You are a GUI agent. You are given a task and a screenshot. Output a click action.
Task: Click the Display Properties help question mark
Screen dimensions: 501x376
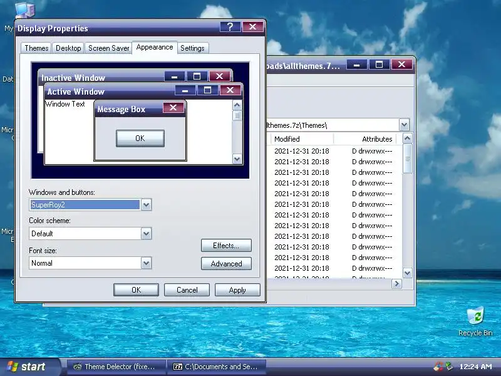[230, 27]
